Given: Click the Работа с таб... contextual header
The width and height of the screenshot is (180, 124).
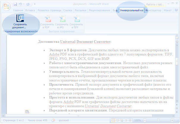Looking at the screenshot, I should tap(155, 4).
